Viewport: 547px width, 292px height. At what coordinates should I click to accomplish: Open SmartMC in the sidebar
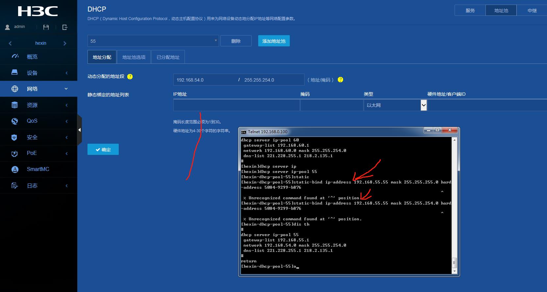point(38,169)
